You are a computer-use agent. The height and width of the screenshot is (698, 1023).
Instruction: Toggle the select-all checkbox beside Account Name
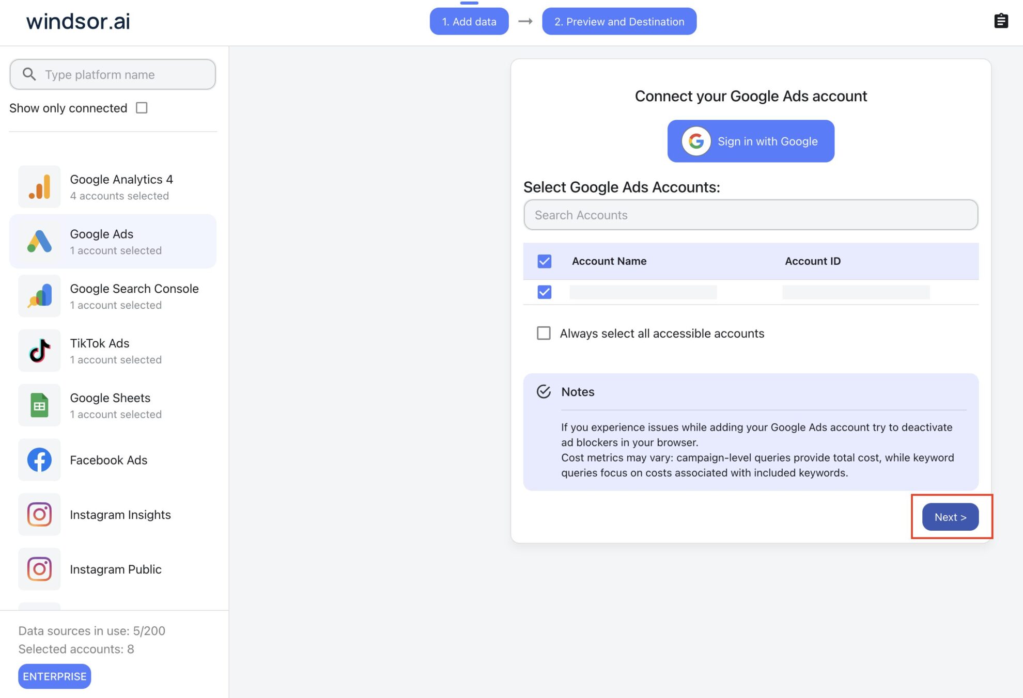click(544, 261)
